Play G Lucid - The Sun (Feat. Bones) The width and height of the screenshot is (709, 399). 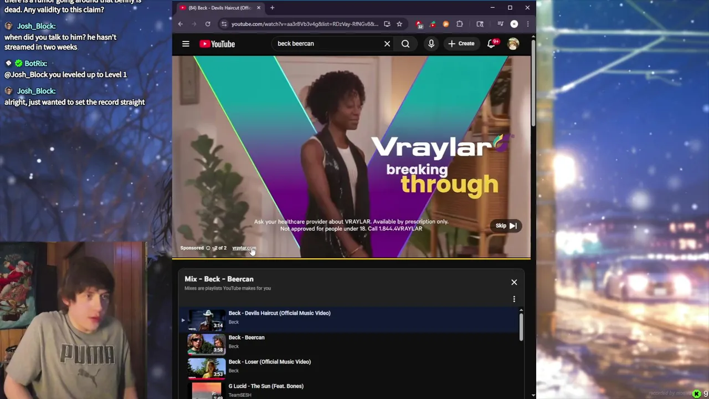click(x=350, y=390)
